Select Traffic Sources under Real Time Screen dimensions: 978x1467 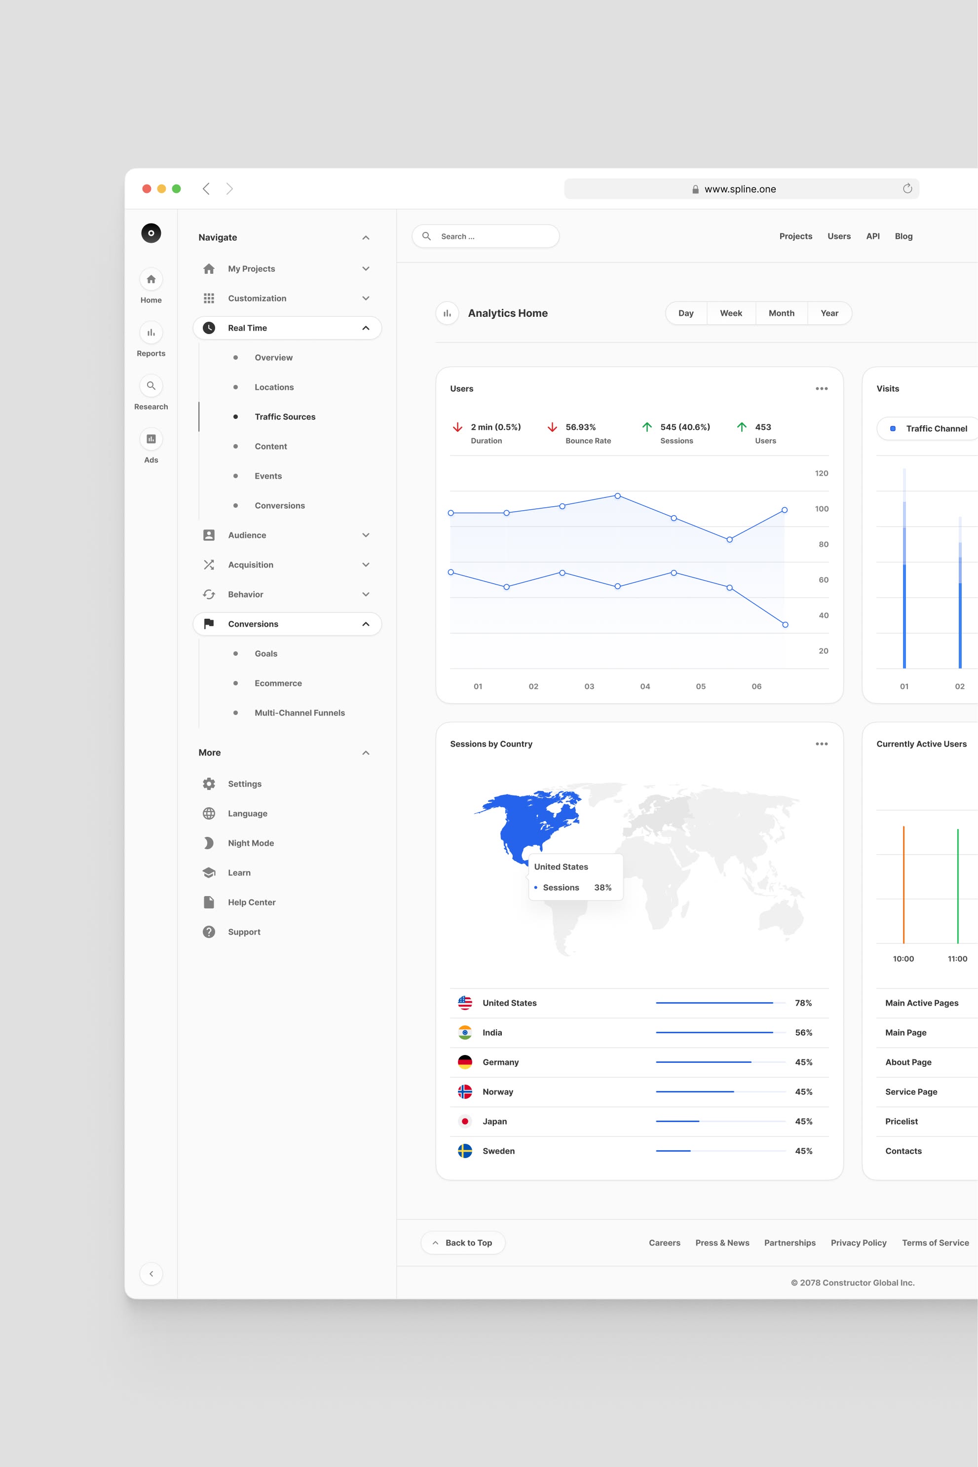[x=284, y=416]
